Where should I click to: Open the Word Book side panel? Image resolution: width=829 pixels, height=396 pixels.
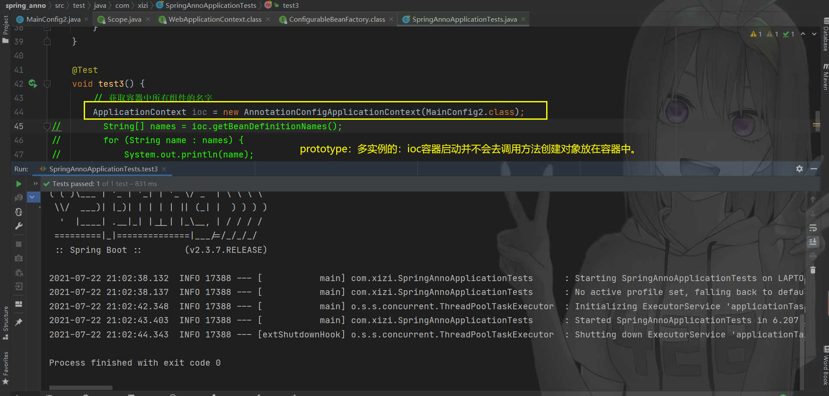tap(826, 366)
